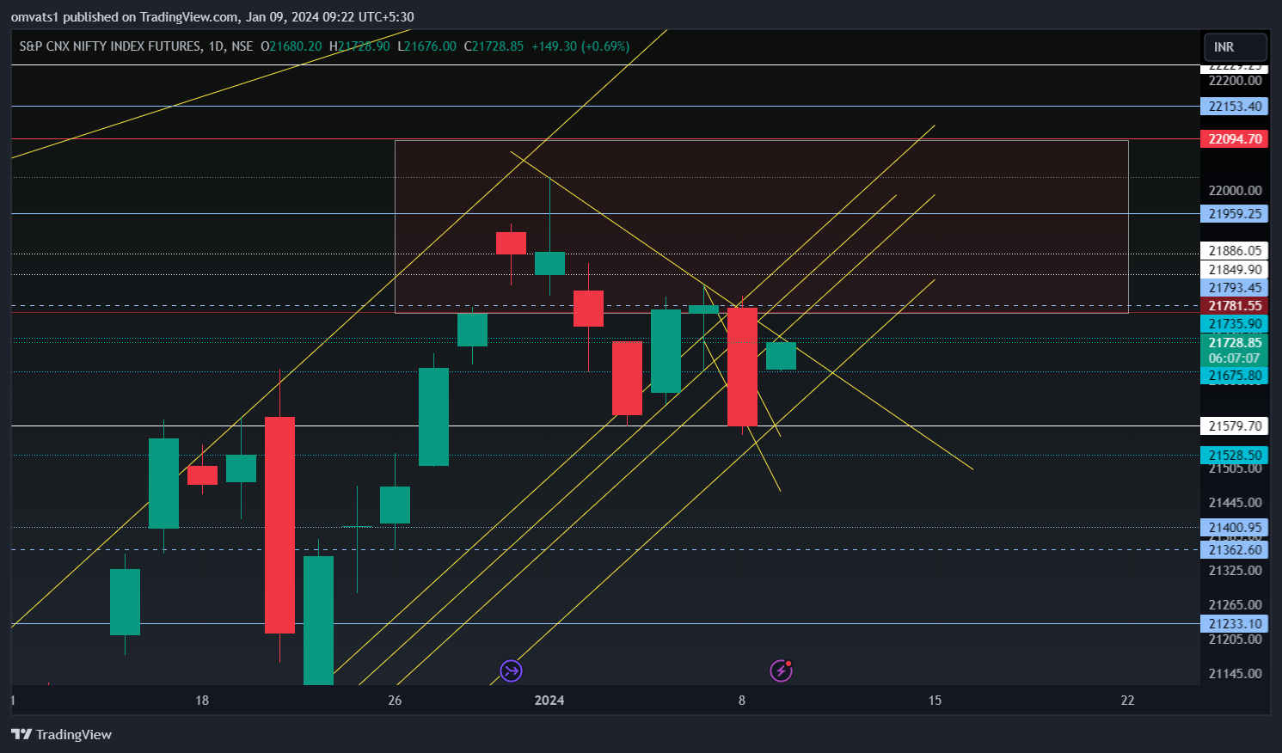
Task: Click the date label 18 on time axis
Action: click(202, 701)
